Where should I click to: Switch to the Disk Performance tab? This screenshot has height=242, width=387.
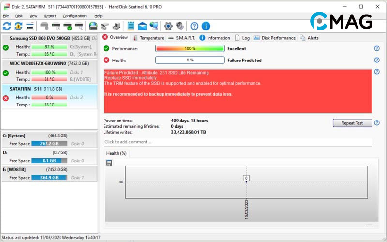pos(275,38)
